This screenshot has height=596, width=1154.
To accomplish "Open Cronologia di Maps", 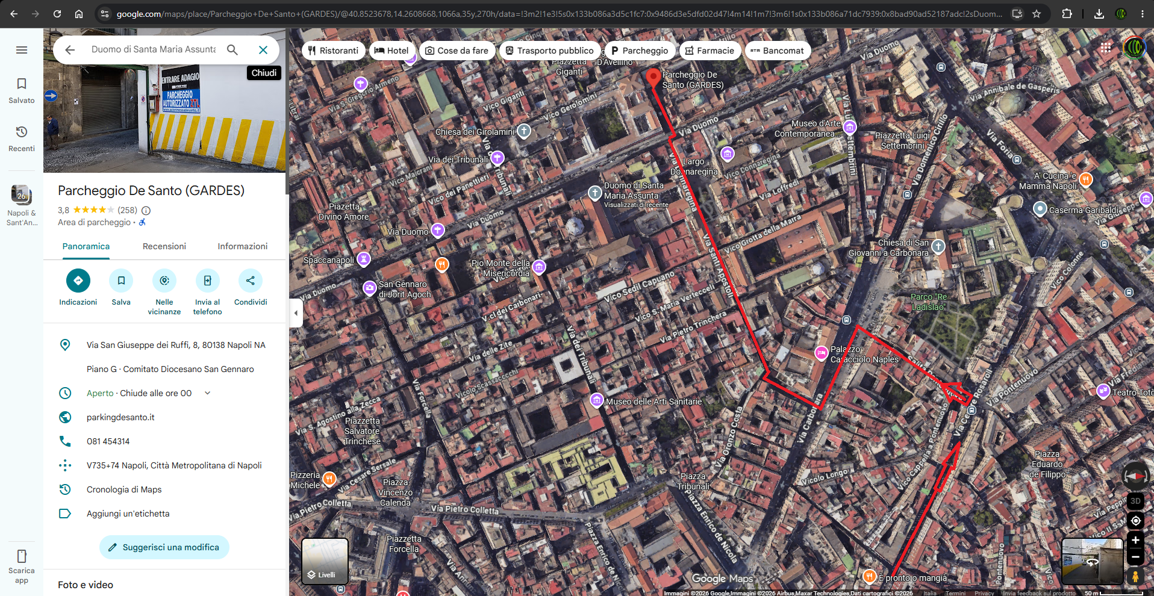I will pyautogui.click(x=124, y=489).
